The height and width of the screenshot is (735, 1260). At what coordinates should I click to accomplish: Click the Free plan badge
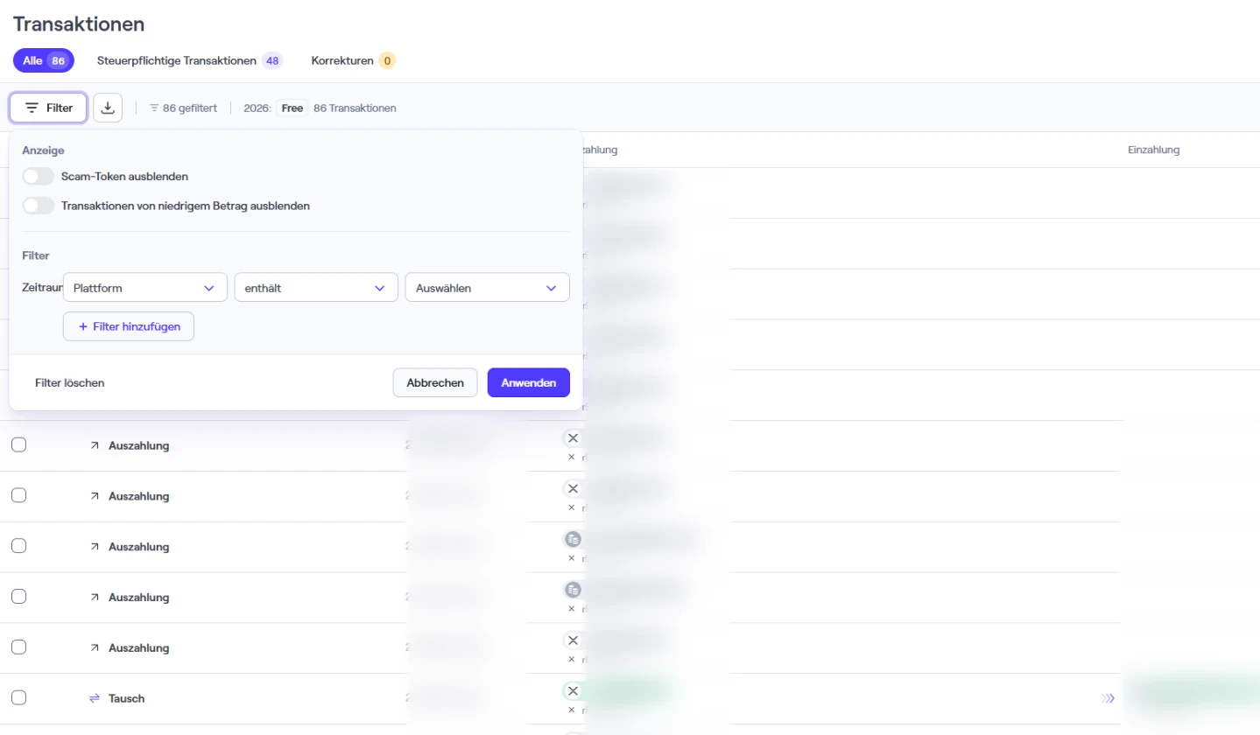click(x=292, y=108)
